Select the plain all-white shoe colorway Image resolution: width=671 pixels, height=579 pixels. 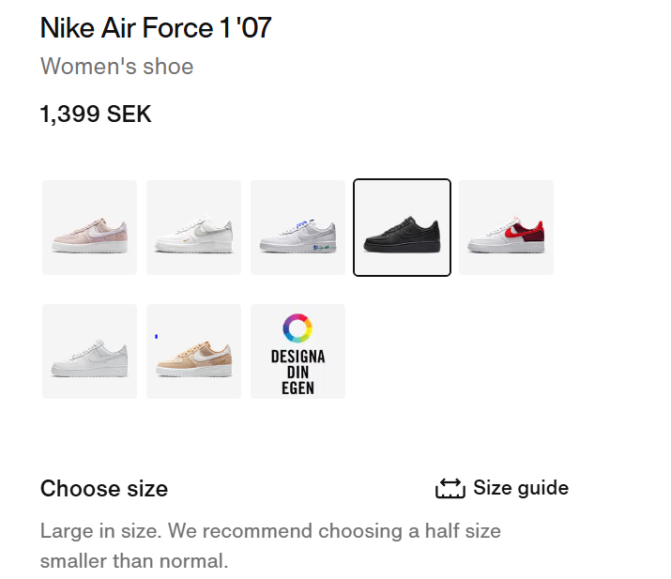click(x=89, y=352)
